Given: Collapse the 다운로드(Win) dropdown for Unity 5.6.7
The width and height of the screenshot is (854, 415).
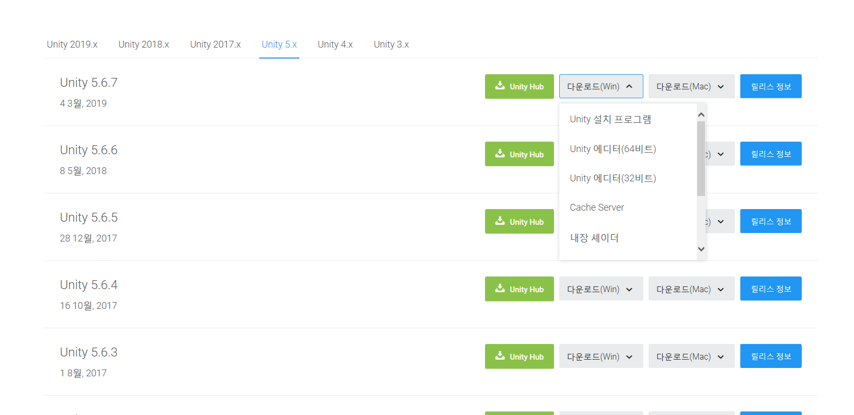Looking at the screenshot, I should pyautogui.click(x=601, y=86).
